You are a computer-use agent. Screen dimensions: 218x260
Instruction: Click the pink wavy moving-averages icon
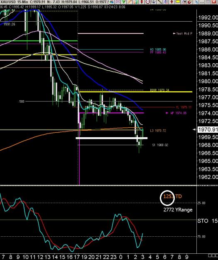pyautogui.click(x=117, y=2)
